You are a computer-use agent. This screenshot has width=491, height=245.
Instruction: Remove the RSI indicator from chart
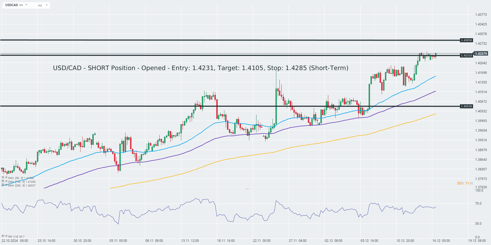[6, 236]
